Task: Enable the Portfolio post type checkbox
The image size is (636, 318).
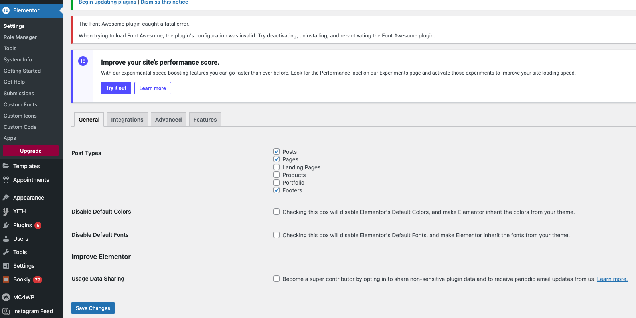Action: [277, 182]
